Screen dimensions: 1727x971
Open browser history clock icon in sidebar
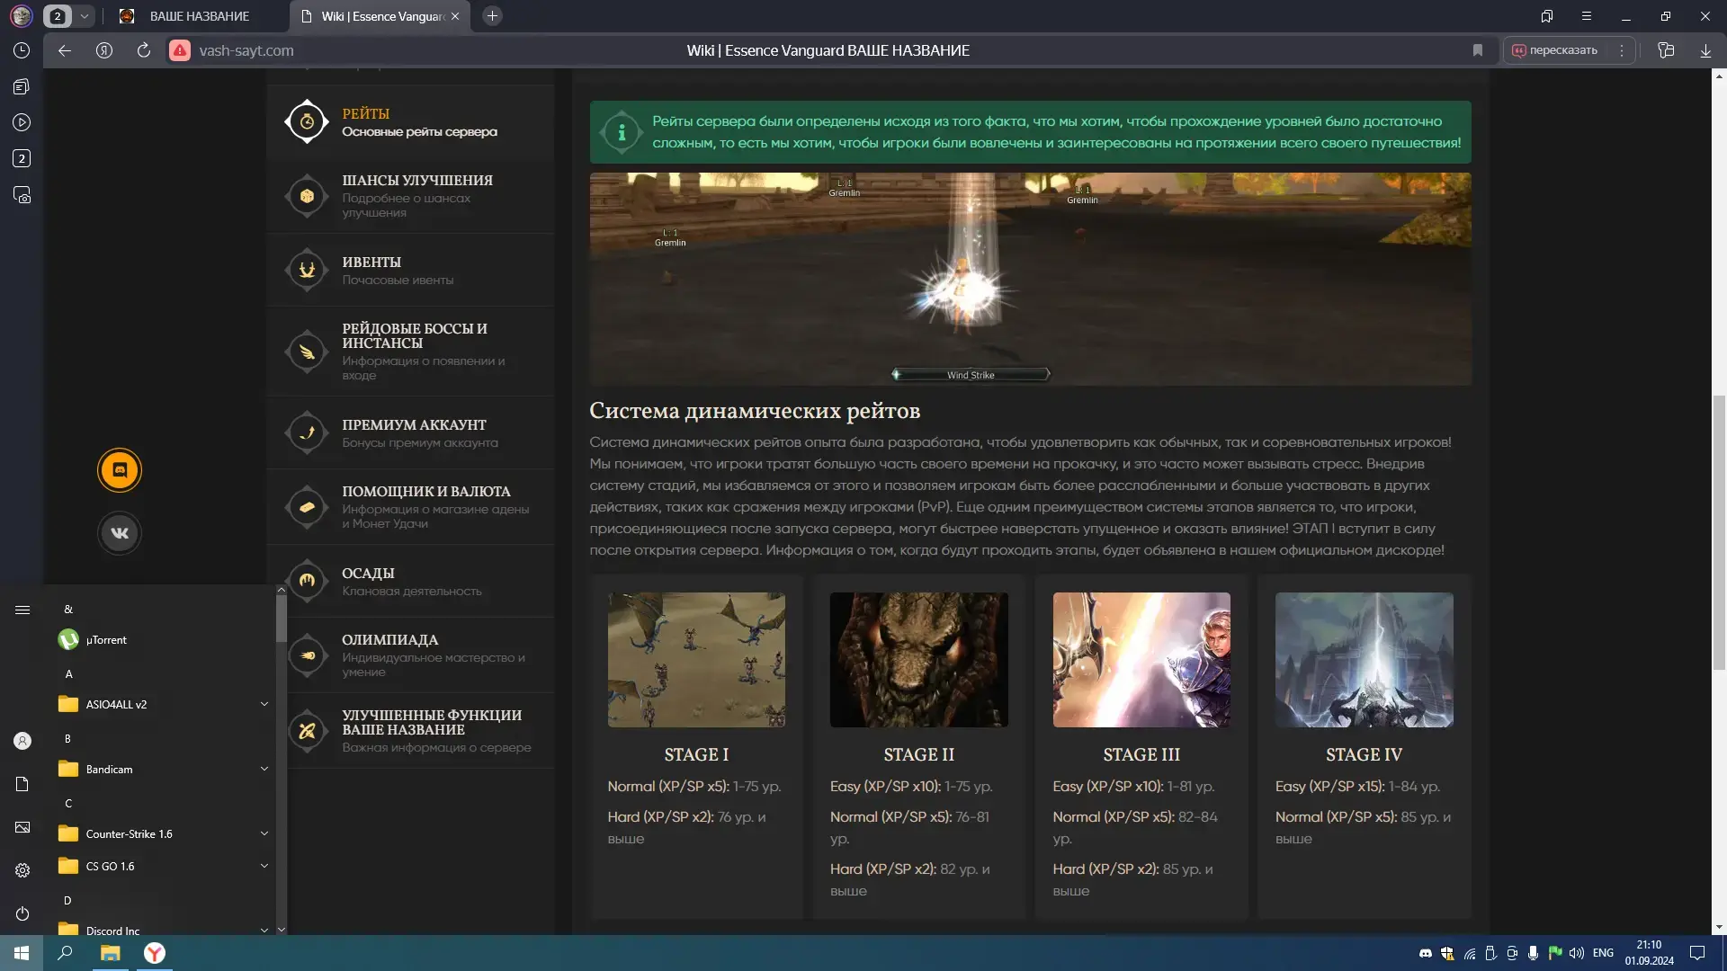[22, 50]
